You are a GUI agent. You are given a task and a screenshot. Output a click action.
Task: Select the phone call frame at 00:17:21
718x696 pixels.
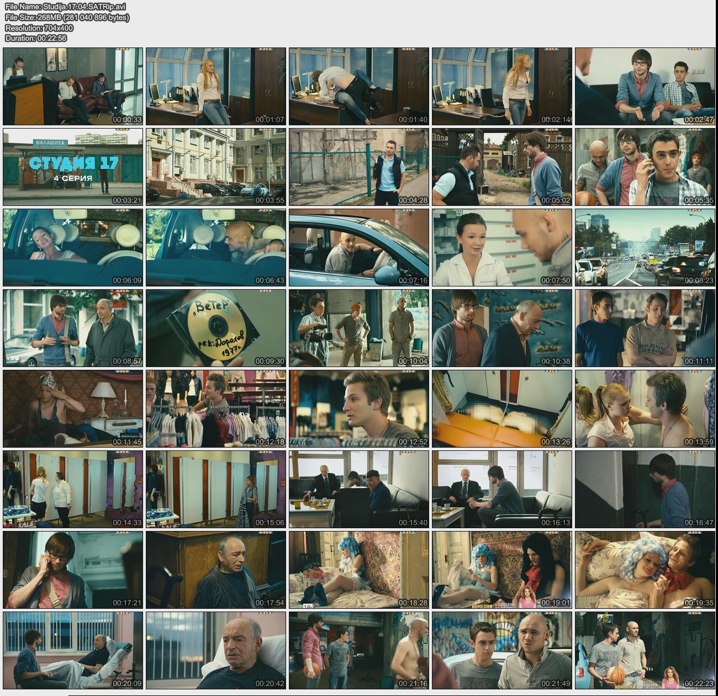[73, 570]
